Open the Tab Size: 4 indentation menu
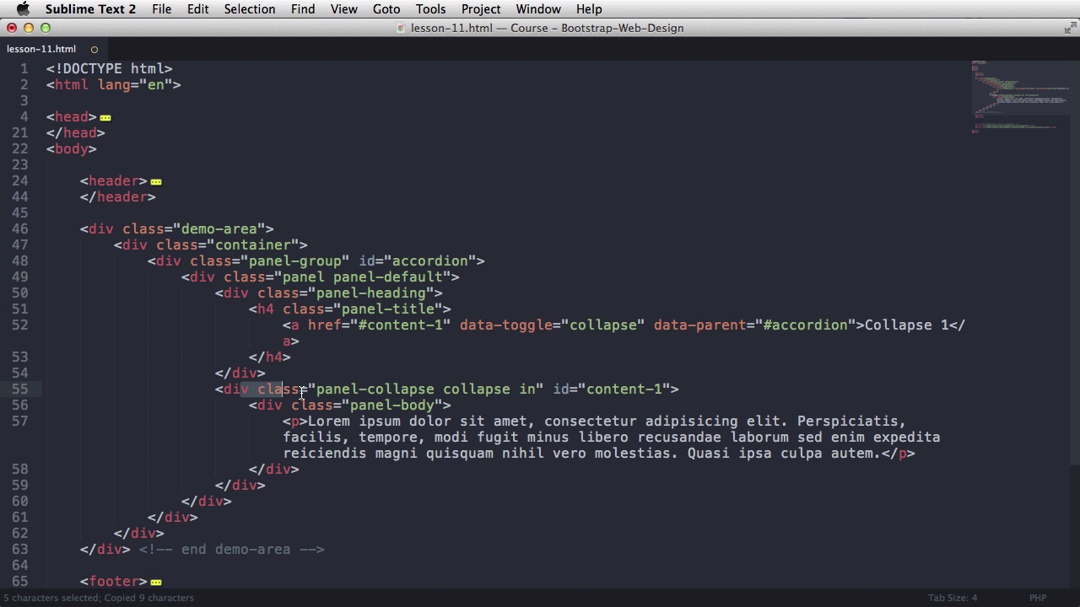 952,598
